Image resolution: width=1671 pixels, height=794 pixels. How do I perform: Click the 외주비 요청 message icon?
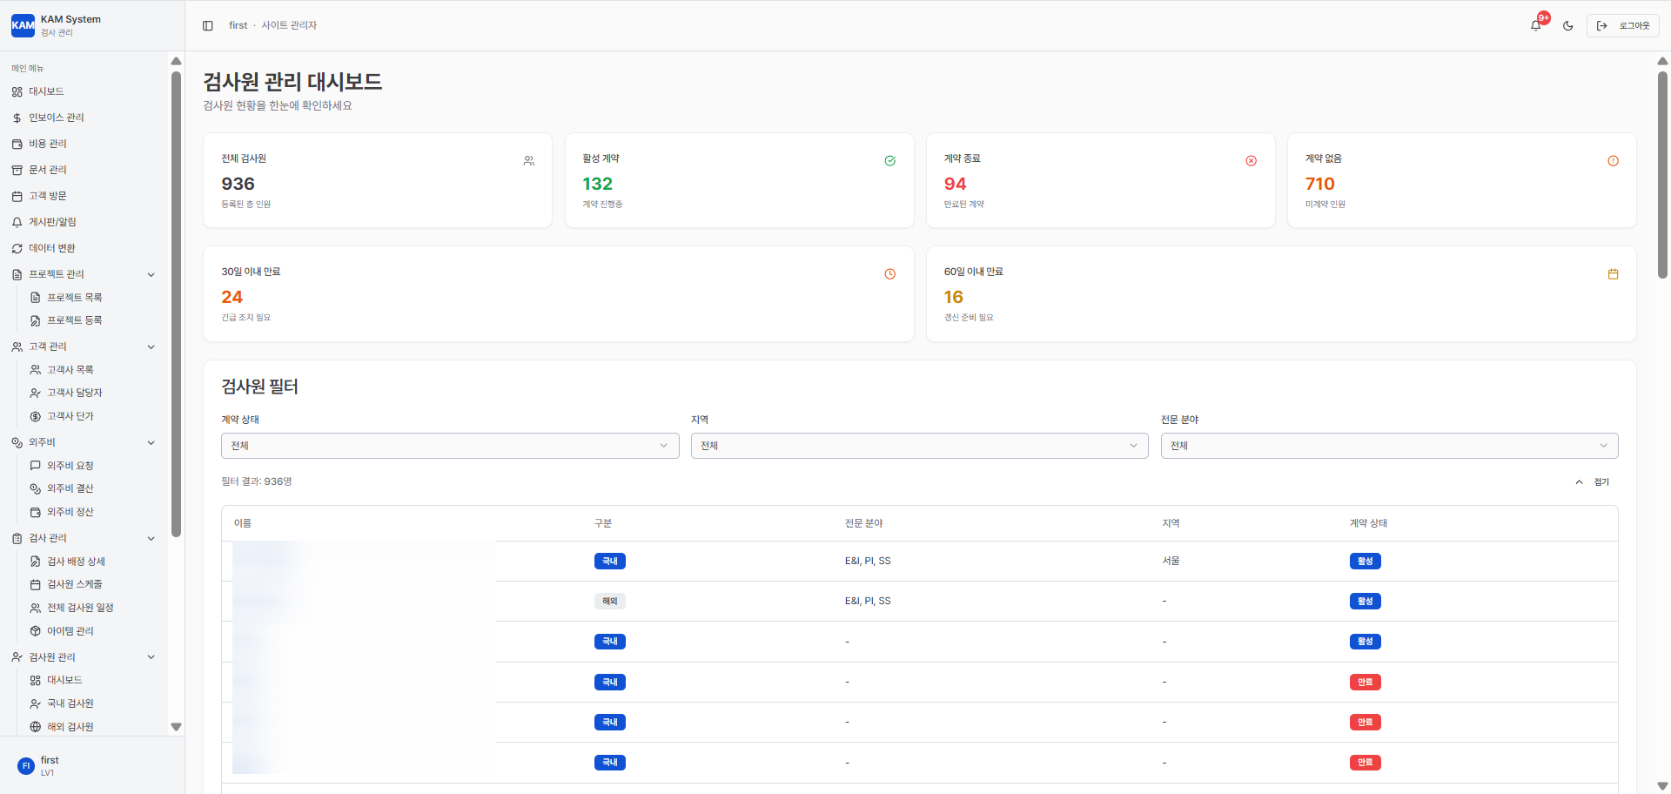(36, 466)
